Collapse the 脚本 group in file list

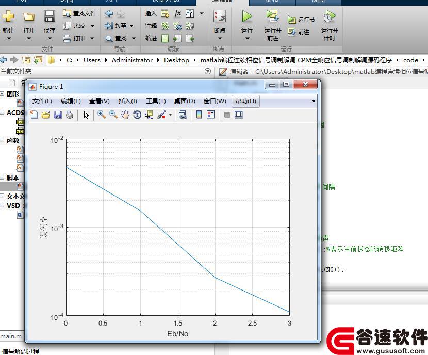pos(2,177)
